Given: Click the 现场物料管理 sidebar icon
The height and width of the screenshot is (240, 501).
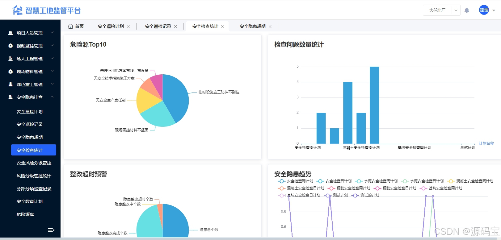Looking at the screenshot, I should tap(11, 71).
